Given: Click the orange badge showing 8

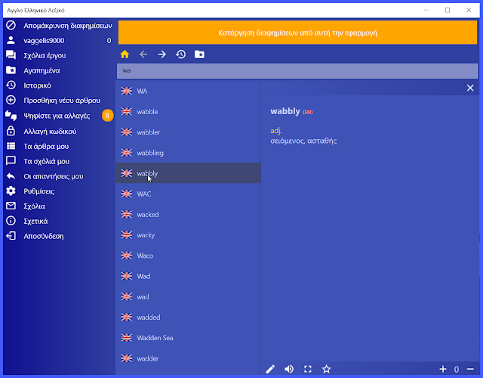Looking at the screenshot, I should [x=107, y=116].
